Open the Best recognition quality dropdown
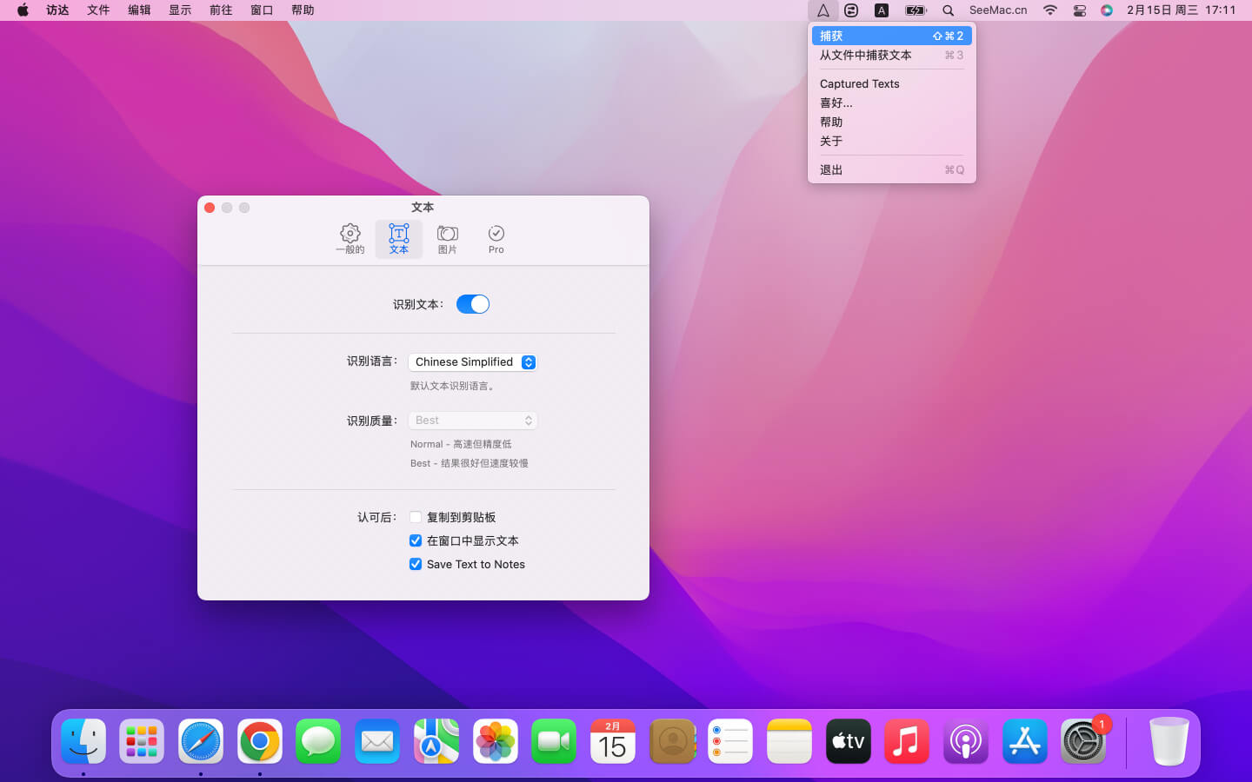 click(x=472, y=421)
